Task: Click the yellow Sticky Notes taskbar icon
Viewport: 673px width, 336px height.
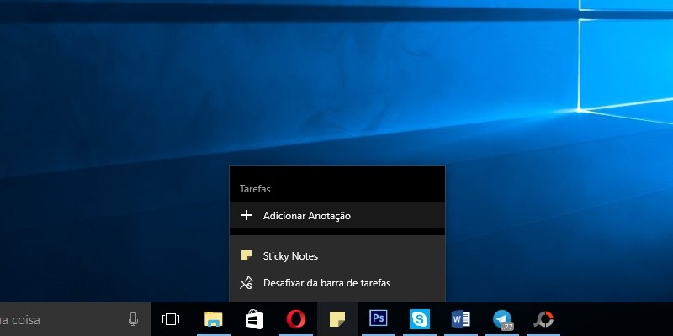Action: click(337, 319)
